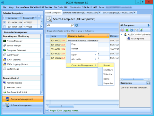Click the red delete icon under All Computers

[x=122, y=30]
